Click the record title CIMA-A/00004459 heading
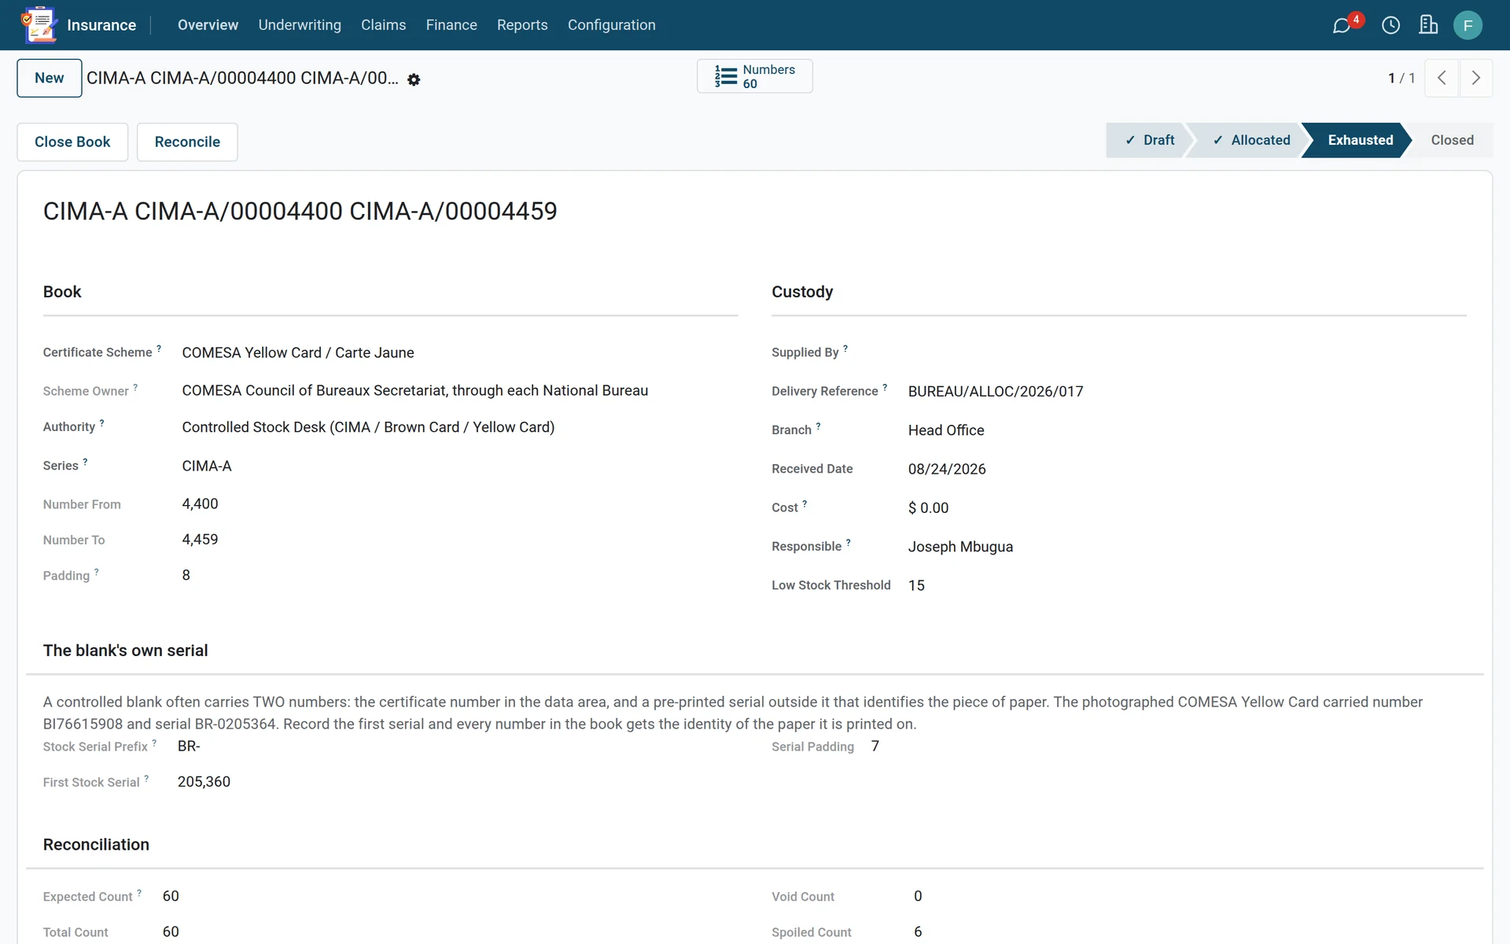This screenshot has width=1510, height=944. click(x=300, y=211)
